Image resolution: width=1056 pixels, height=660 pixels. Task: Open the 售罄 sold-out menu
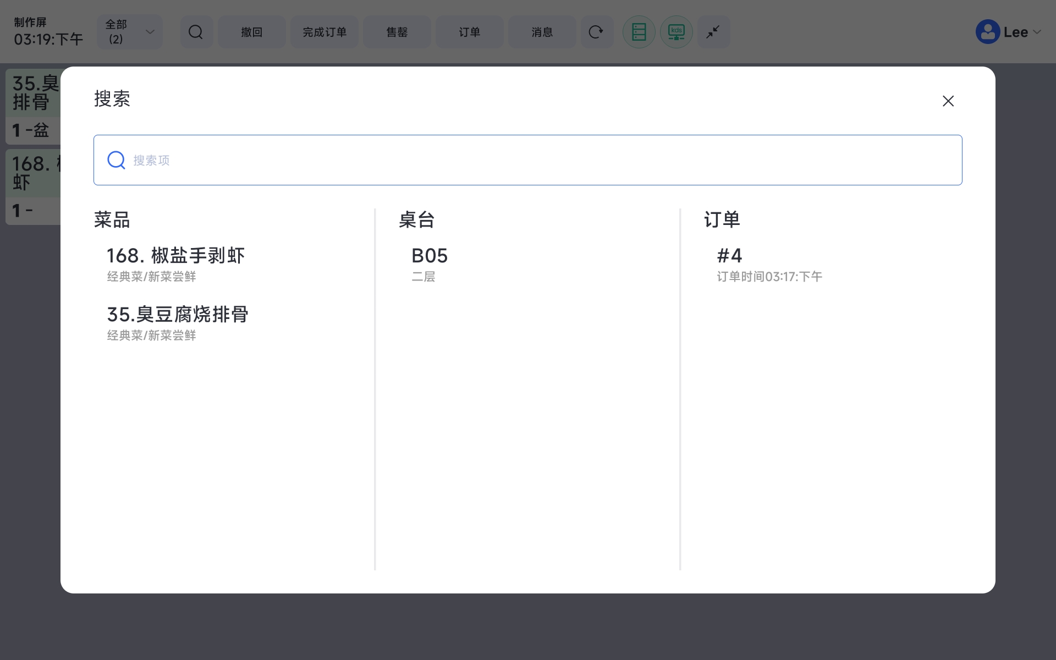coord(397,32)
